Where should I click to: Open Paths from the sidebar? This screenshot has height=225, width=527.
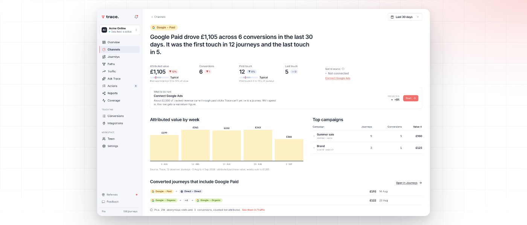click(x=120, y=64)
